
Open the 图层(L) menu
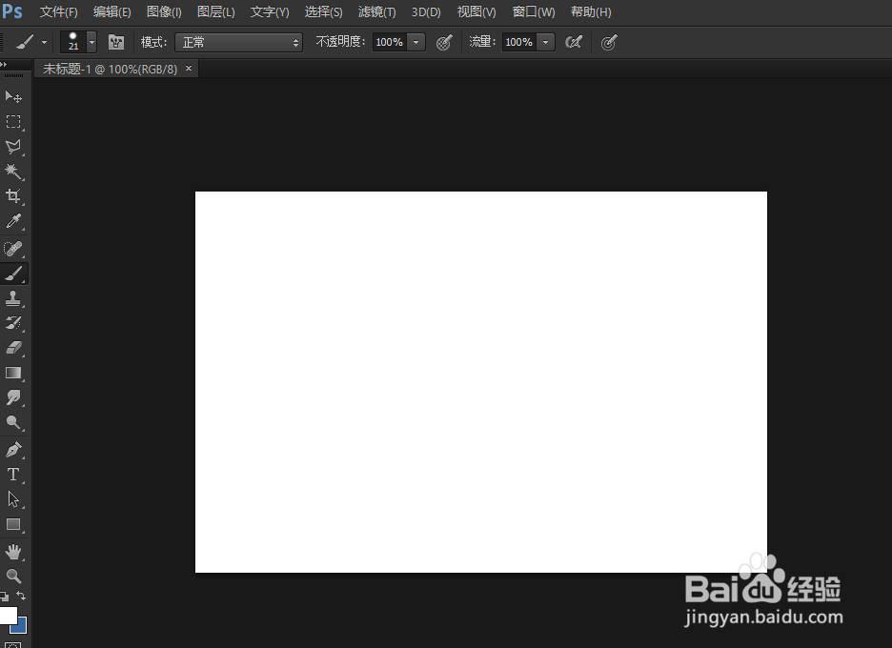216,12
